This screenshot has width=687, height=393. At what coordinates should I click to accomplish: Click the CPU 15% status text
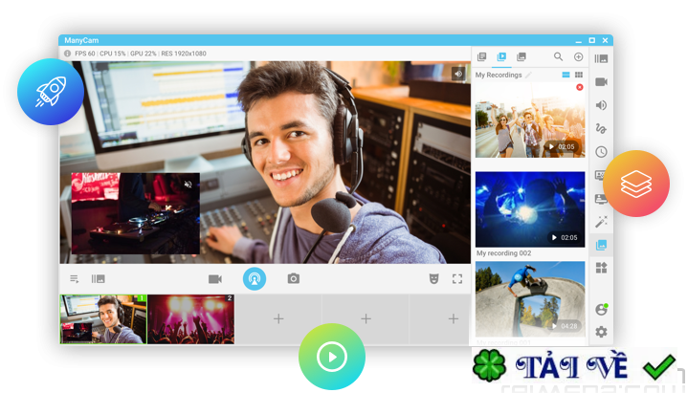(x=113, y=54)
